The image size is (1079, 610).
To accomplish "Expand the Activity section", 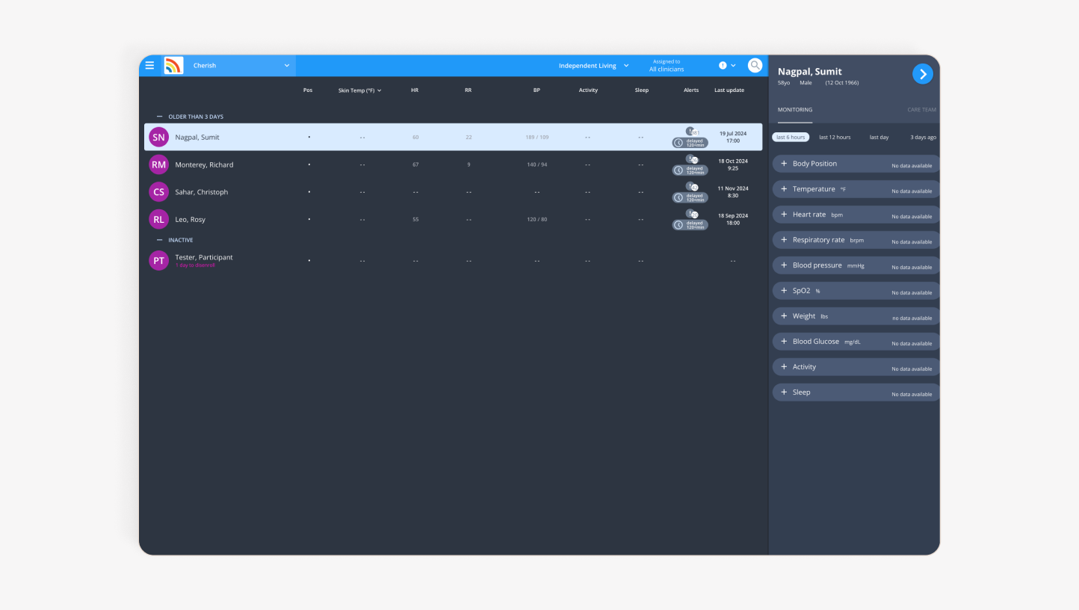I will click(856, 367).
